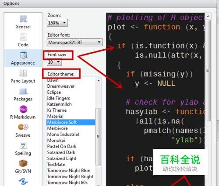Click the Sweave label in sidebar

[23, 135]
